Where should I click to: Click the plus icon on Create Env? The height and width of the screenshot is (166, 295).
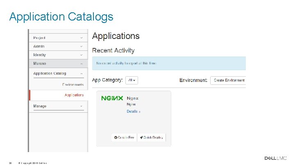click(x=116, y=138)
